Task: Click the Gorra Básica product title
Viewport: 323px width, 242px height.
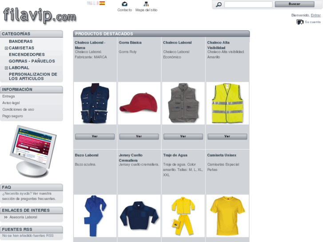Action: pos(130,43)
